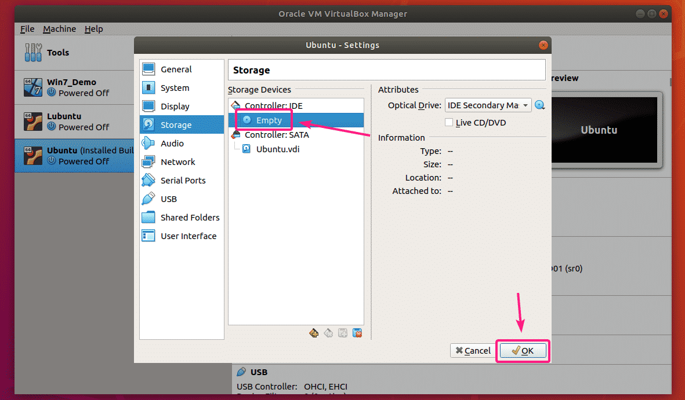Open the System settings category

(x=182, y=87)
